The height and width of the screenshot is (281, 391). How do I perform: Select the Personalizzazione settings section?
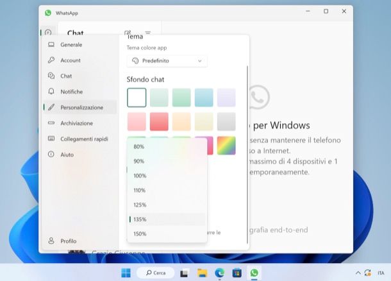80,108
